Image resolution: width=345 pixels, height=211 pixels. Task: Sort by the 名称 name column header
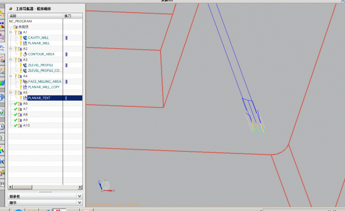[36, 16]
